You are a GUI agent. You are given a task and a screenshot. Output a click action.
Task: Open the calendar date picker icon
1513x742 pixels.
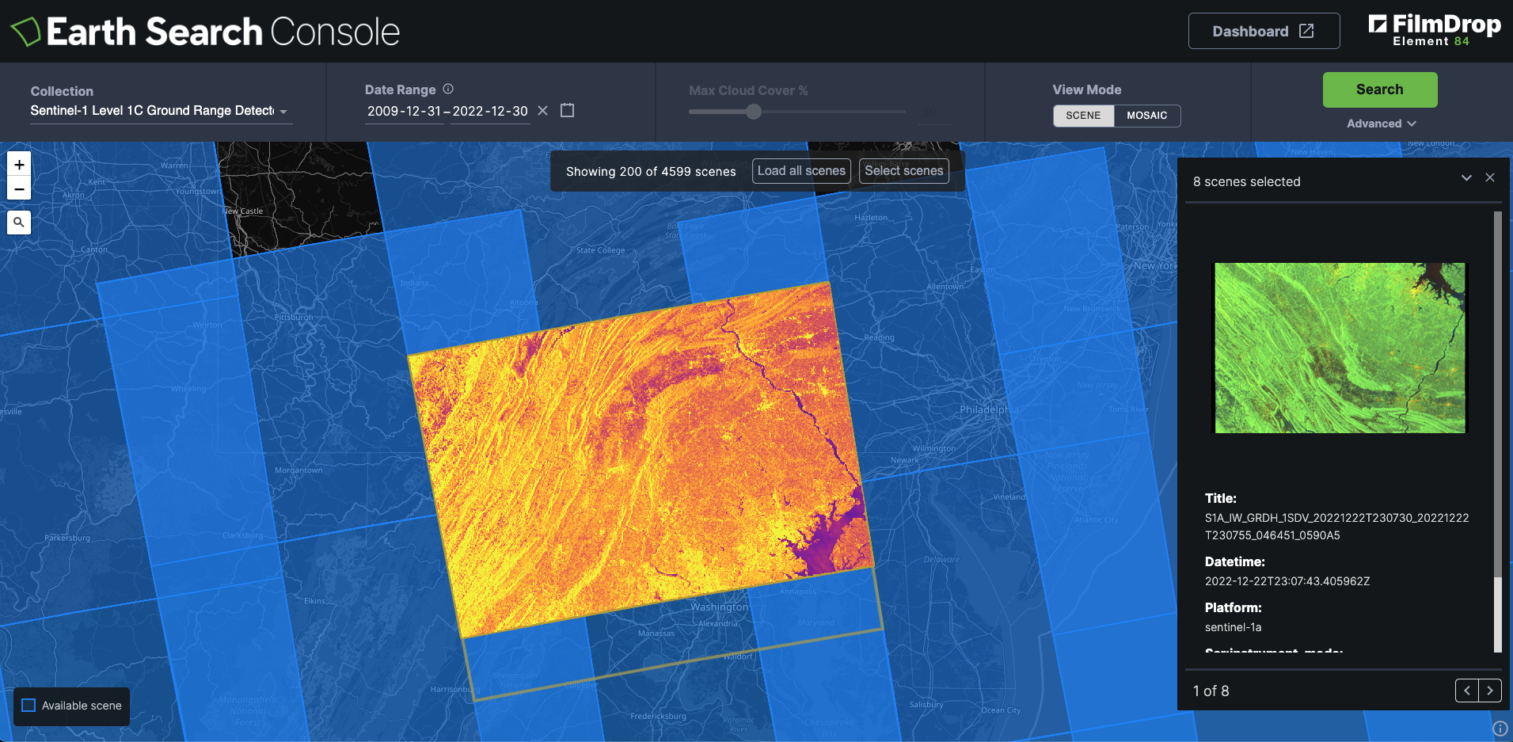(x=567, y=110)
